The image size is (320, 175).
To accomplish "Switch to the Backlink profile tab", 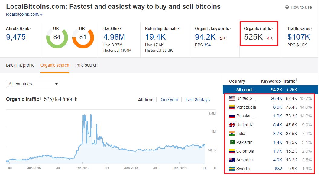I will [20, 65].
